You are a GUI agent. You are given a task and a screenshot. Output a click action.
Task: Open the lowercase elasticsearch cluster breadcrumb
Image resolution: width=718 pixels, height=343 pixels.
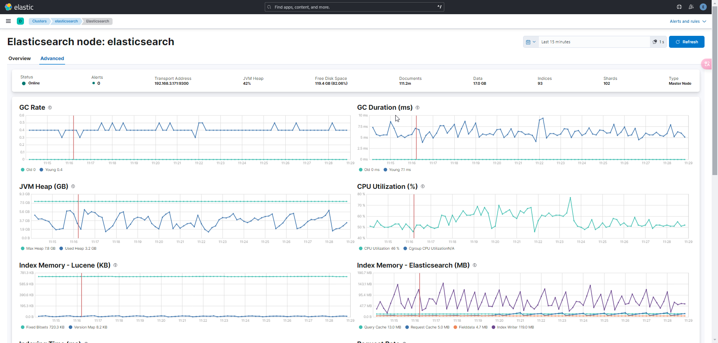click(66, 21)
